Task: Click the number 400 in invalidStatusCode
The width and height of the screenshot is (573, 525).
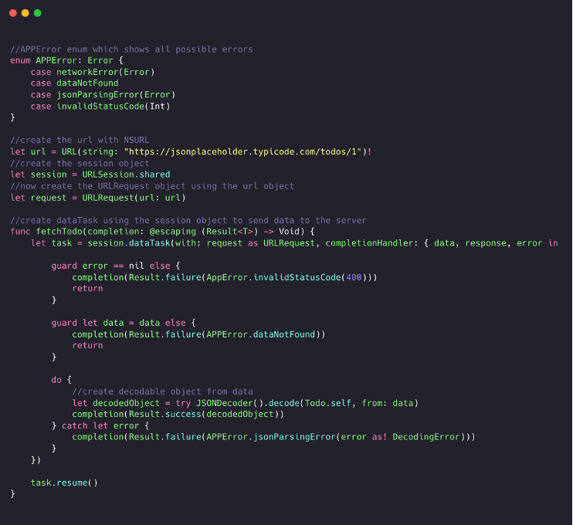Action: pos(354,277)
